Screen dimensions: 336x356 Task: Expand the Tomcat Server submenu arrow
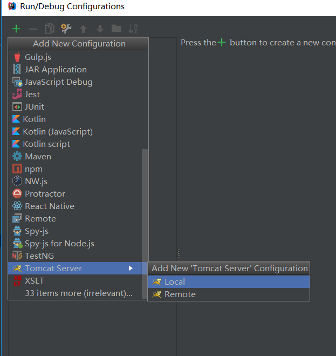click(x=131, y=268)
